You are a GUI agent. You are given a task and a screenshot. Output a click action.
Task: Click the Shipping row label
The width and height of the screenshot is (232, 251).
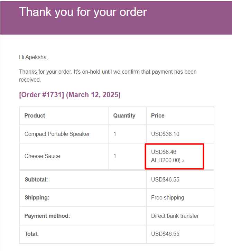(37, 197)
